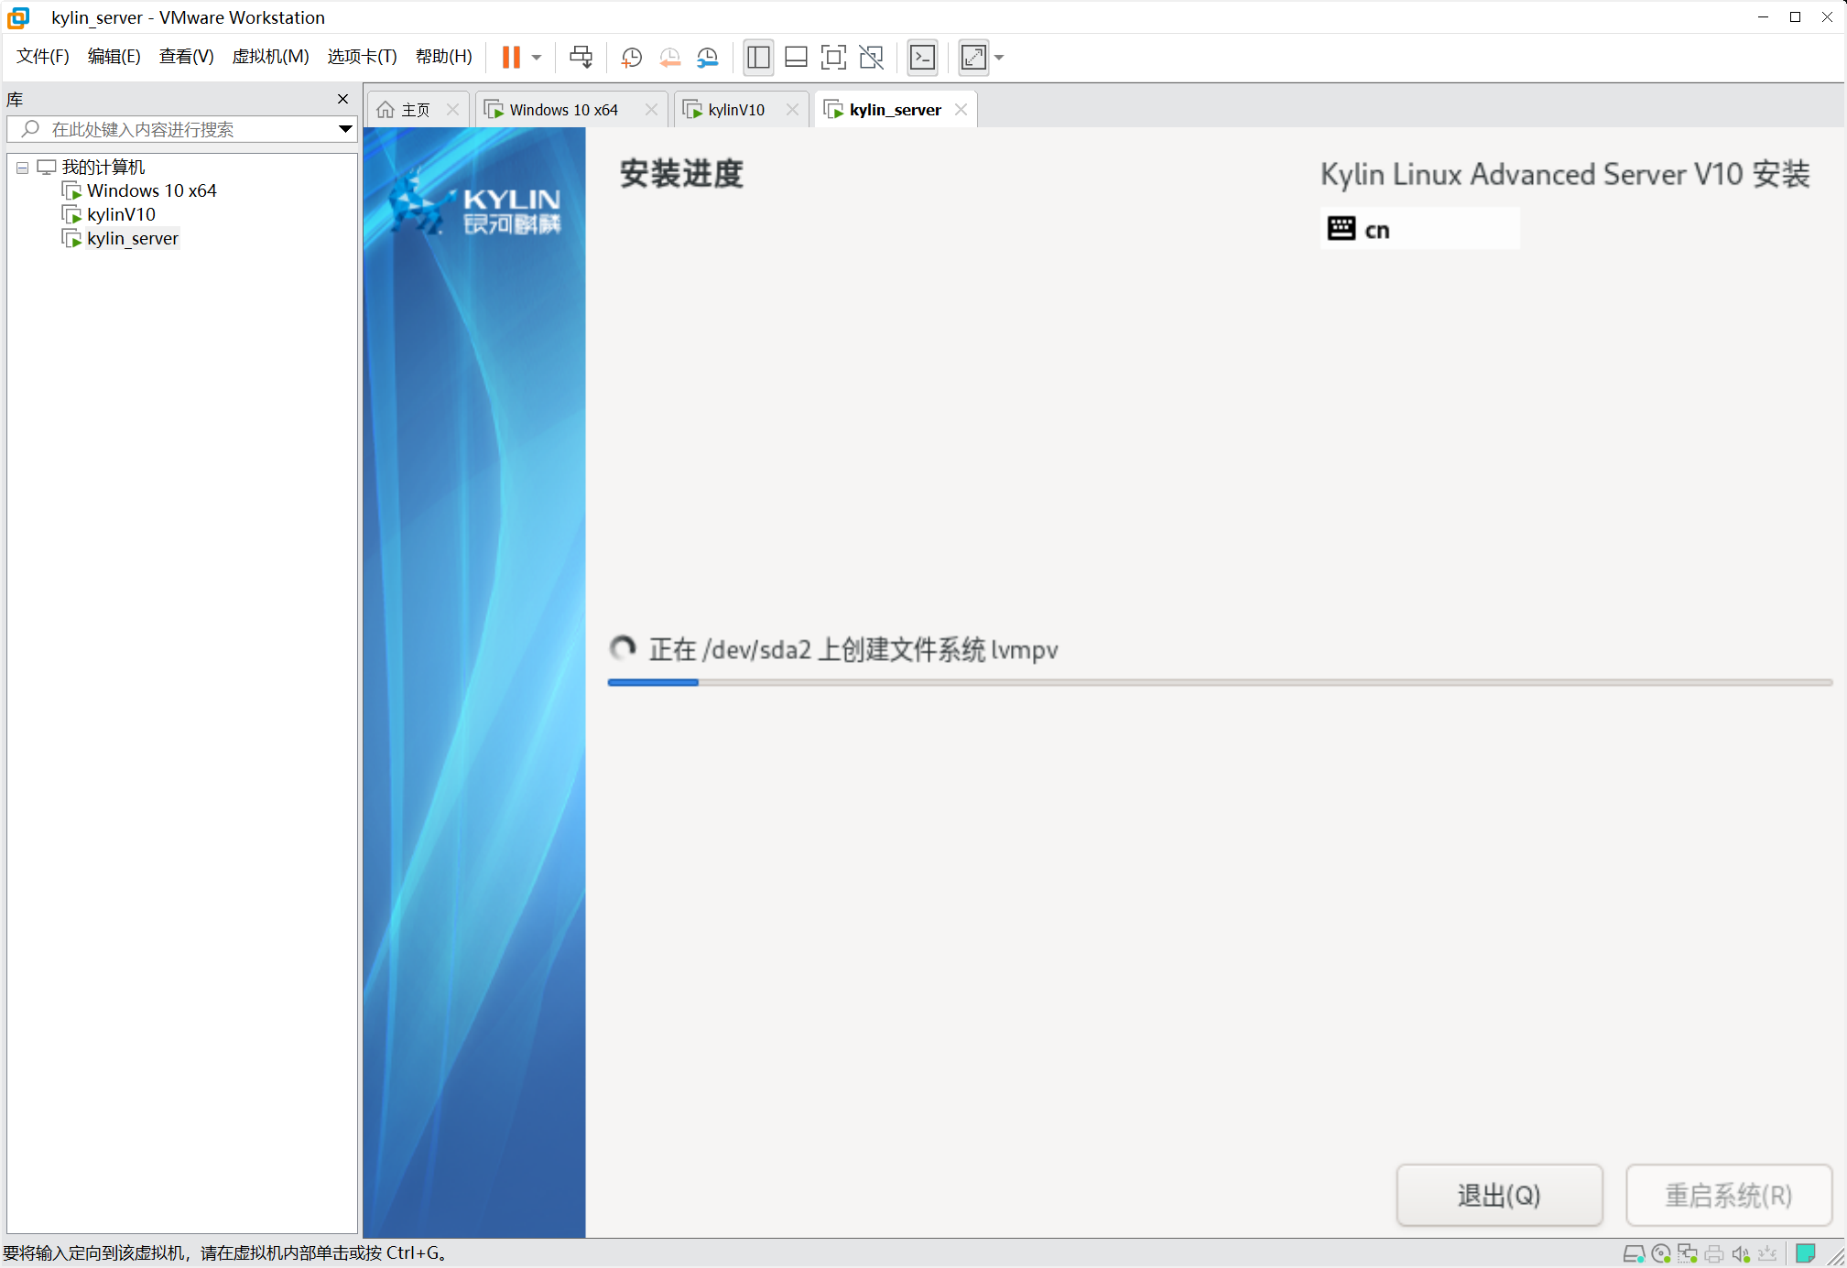Viewport: 1847px width, 1268px height.
Task: Open the library search filter dropdown
Action: [x=345, y=130]
